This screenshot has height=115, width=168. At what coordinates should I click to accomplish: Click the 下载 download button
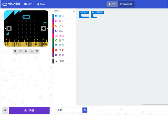[x=29, y=110]
